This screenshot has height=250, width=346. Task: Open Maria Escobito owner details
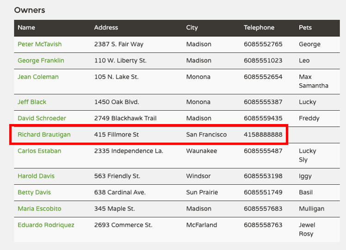pos(39,209)
